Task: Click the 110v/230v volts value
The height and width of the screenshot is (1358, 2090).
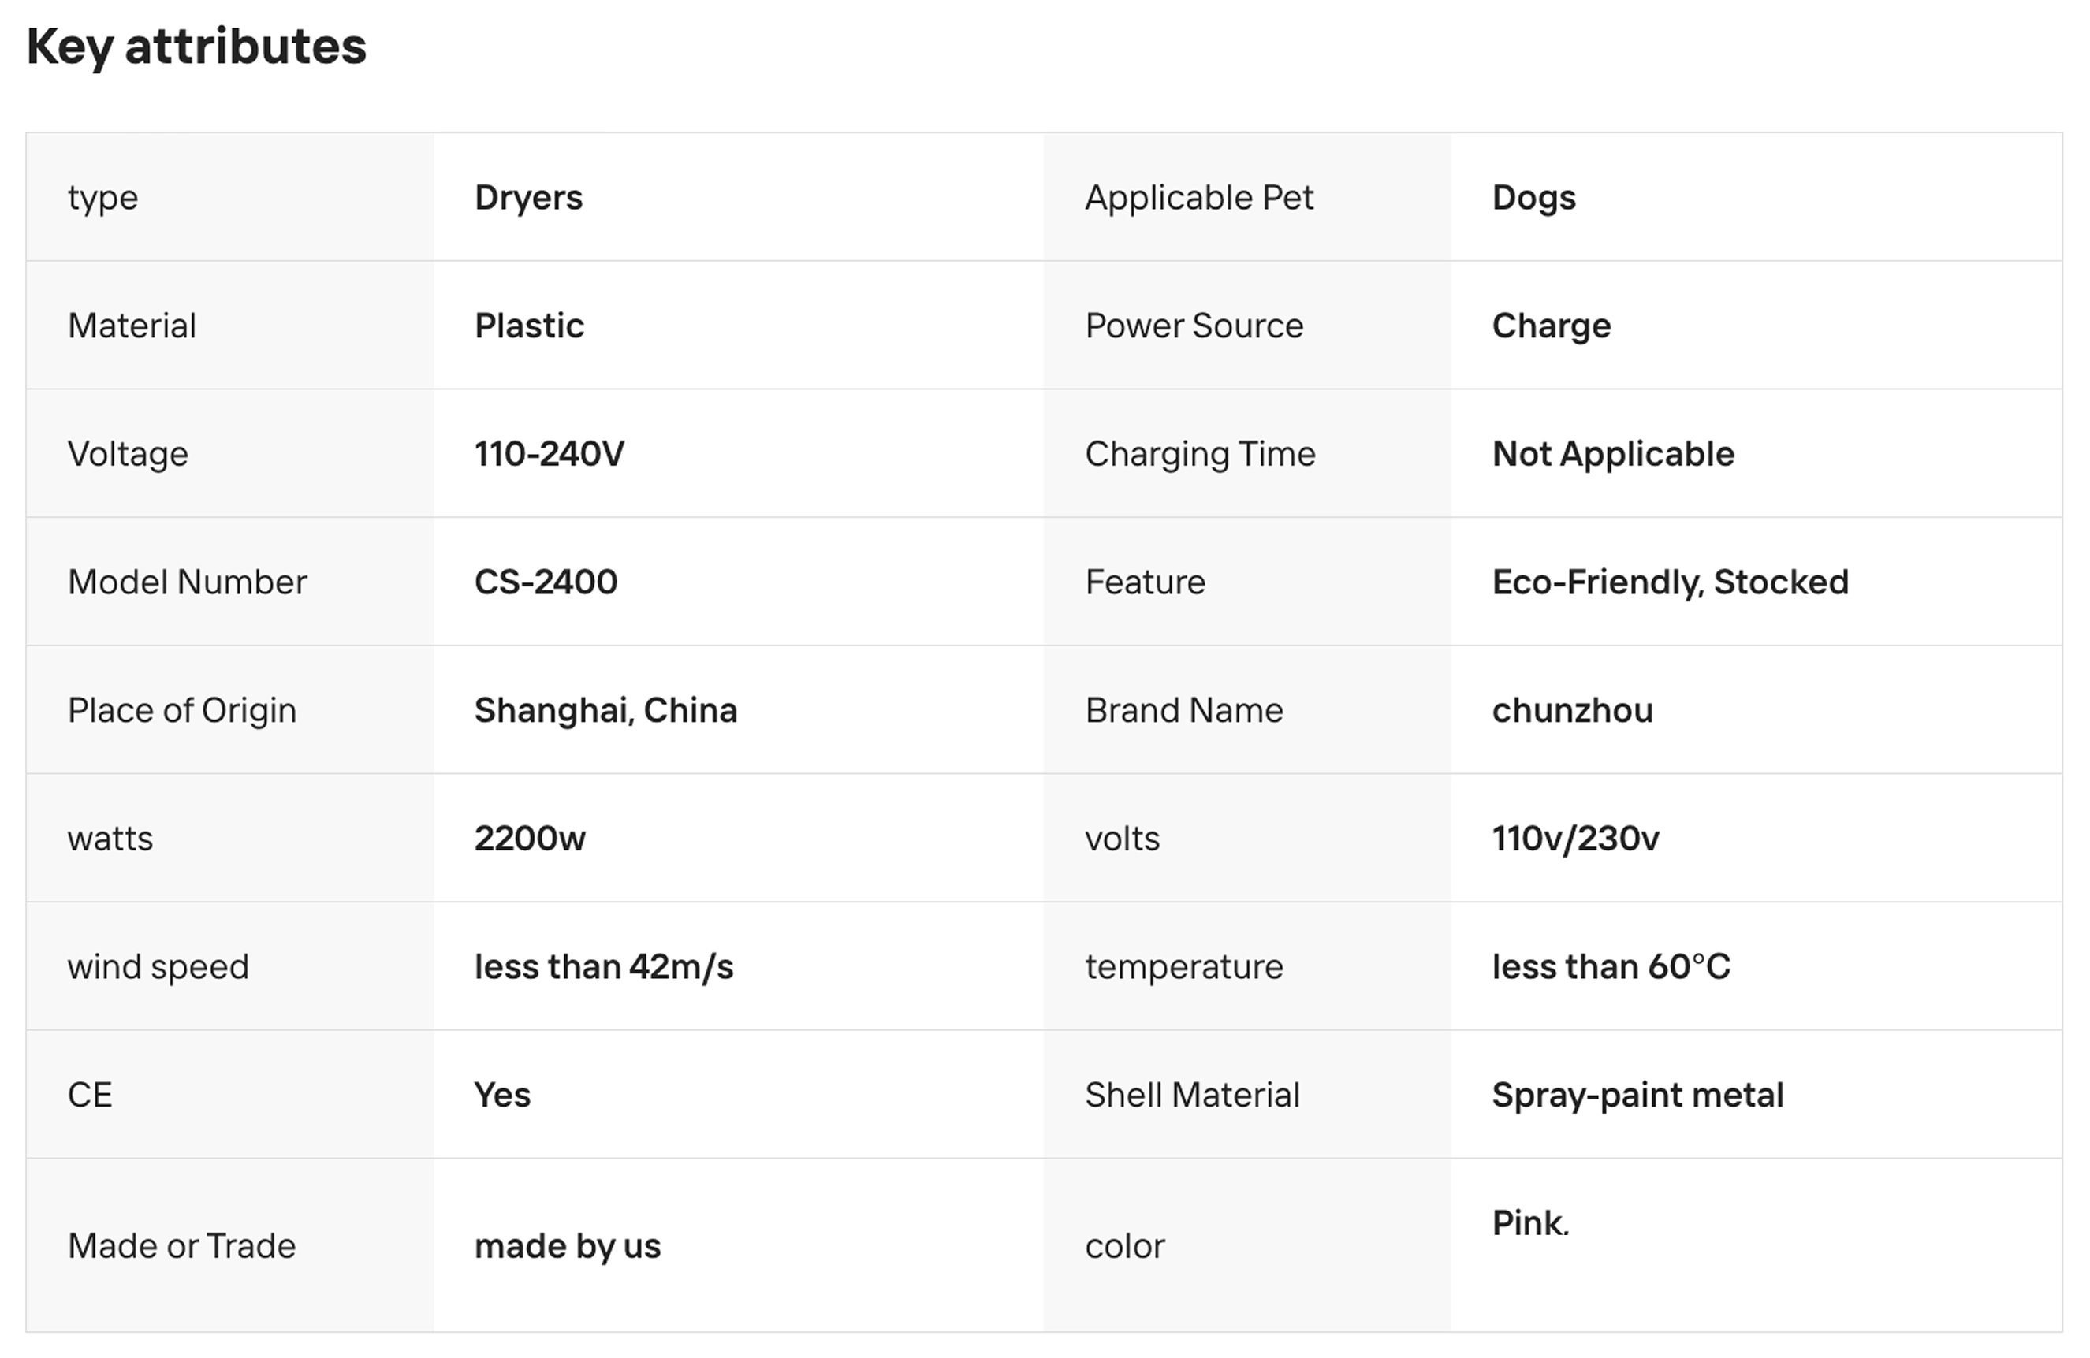Action: coord(1575,839)
